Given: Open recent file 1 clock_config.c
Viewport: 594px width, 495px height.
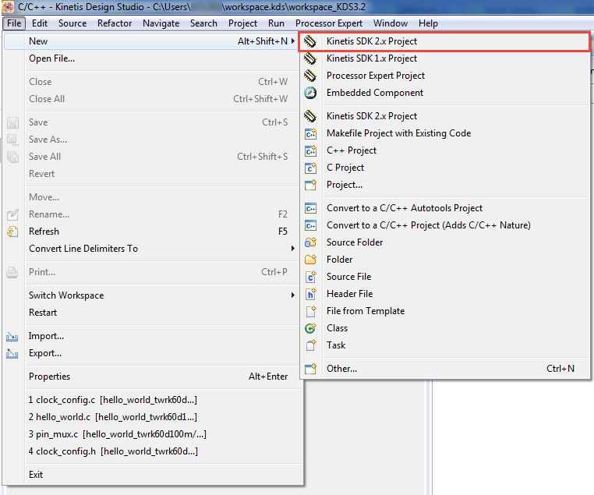Looking at the screenshot, I should coord(152,400).
